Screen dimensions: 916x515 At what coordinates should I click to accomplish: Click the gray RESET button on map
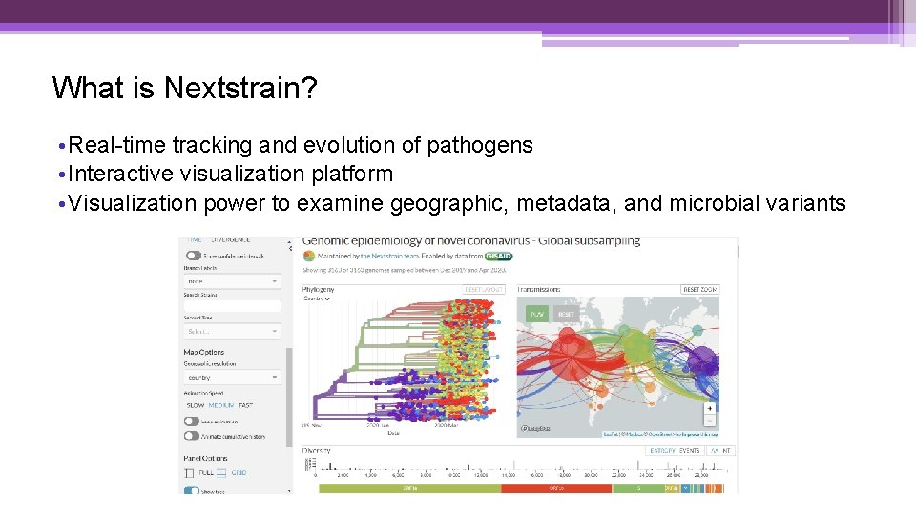(566, 314)
